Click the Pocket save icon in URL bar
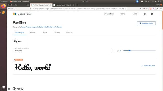The width and height of the screenshot is (163, 91). 123,9
